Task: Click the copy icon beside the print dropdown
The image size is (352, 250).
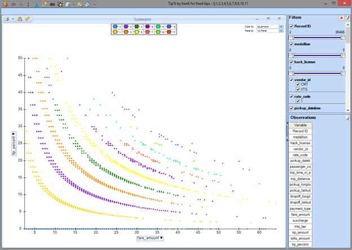Action: tap(19, 19)
